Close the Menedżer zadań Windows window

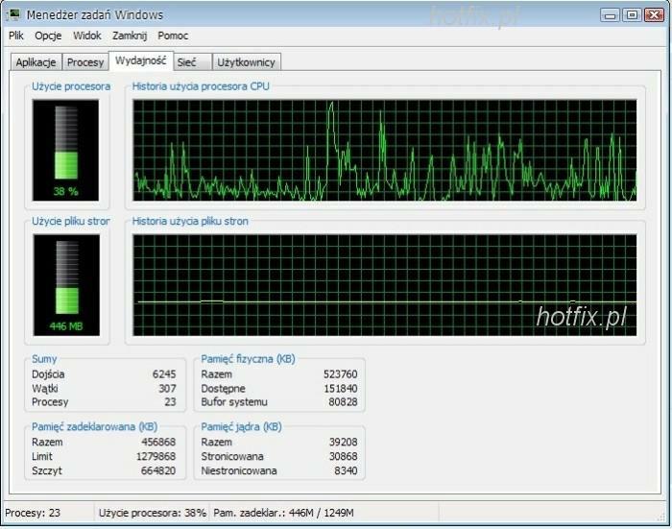click(x=653, y=14)
